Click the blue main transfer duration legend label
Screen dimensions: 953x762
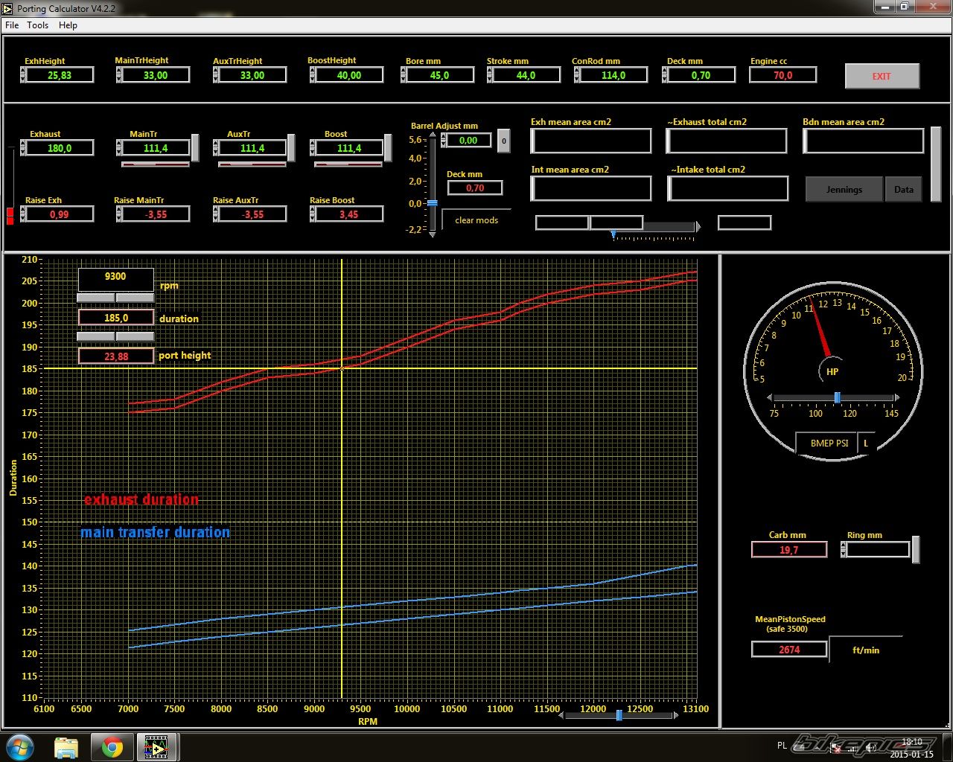pyautogui.click(x=155, y=533)
